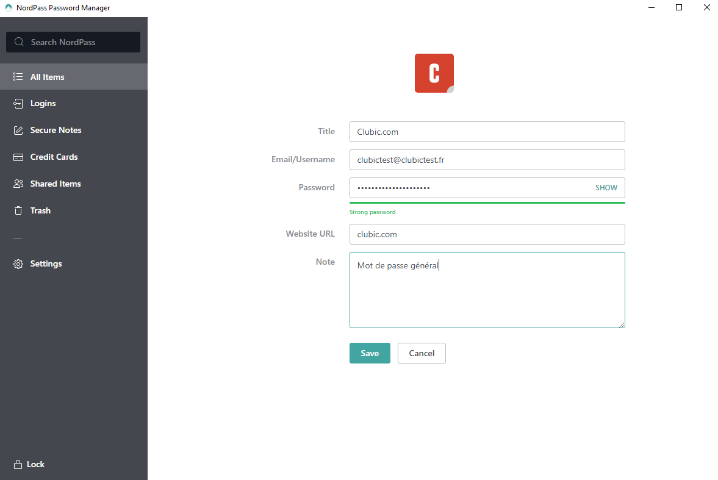Open the All Items section

[74, 76]
